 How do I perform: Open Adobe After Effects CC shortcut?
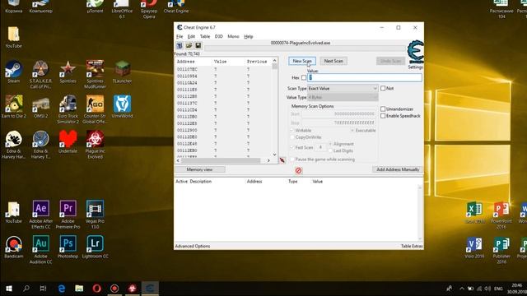(40, 215)
